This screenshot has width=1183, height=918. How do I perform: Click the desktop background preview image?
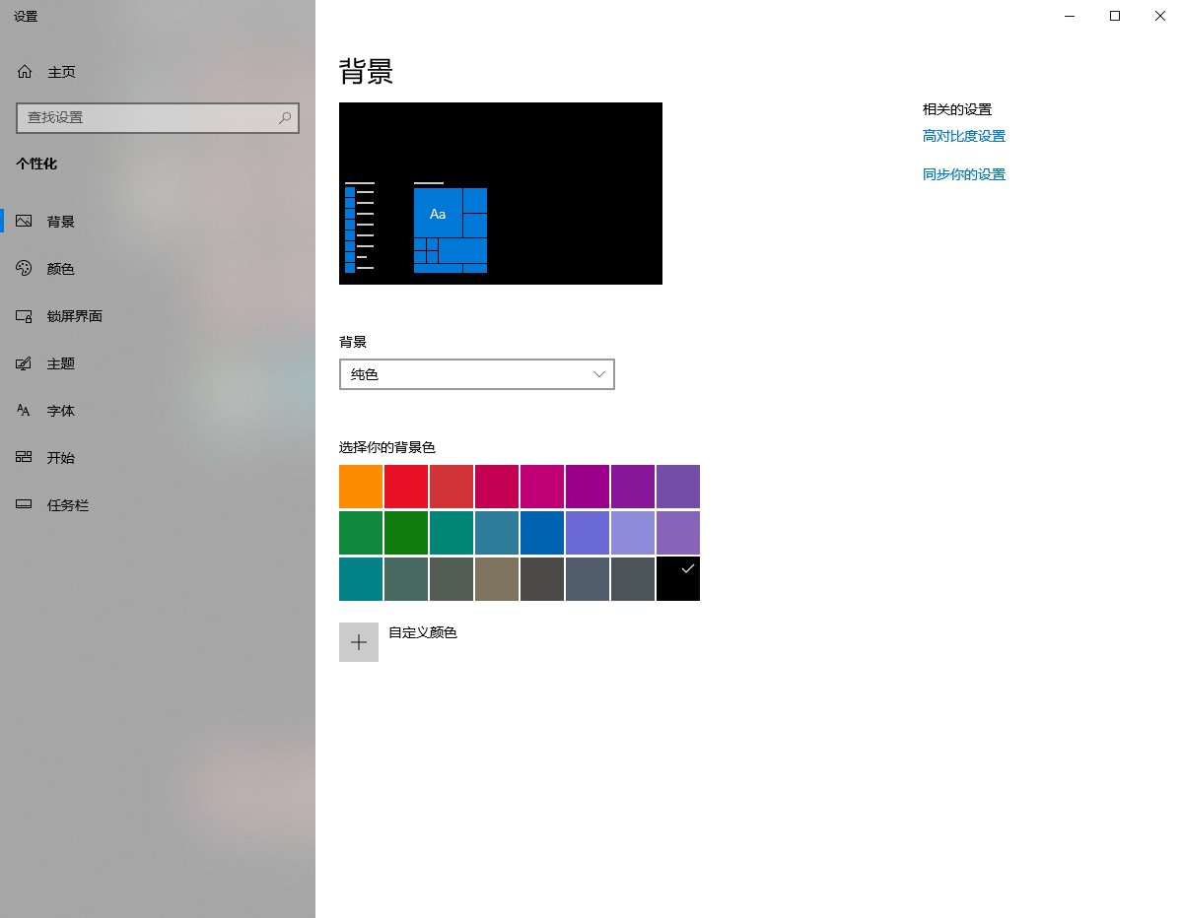point(501,193)
